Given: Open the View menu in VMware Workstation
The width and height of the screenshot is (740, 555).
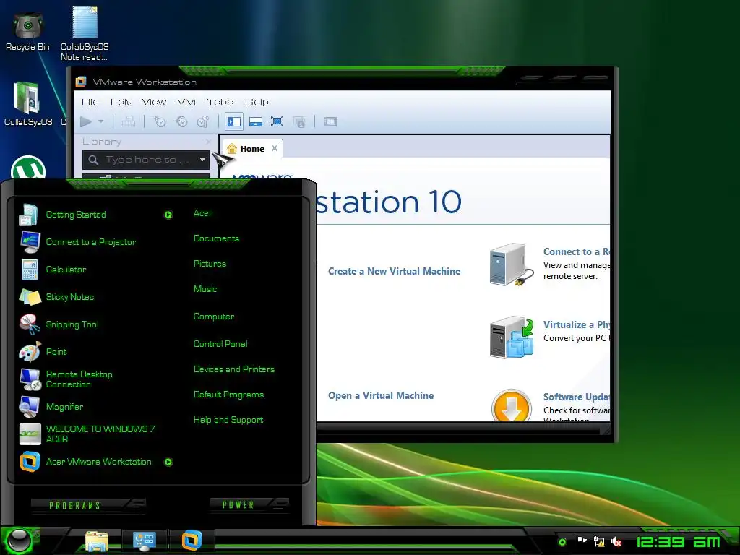Looking at the screenshot, I should (x=154, y=102).
